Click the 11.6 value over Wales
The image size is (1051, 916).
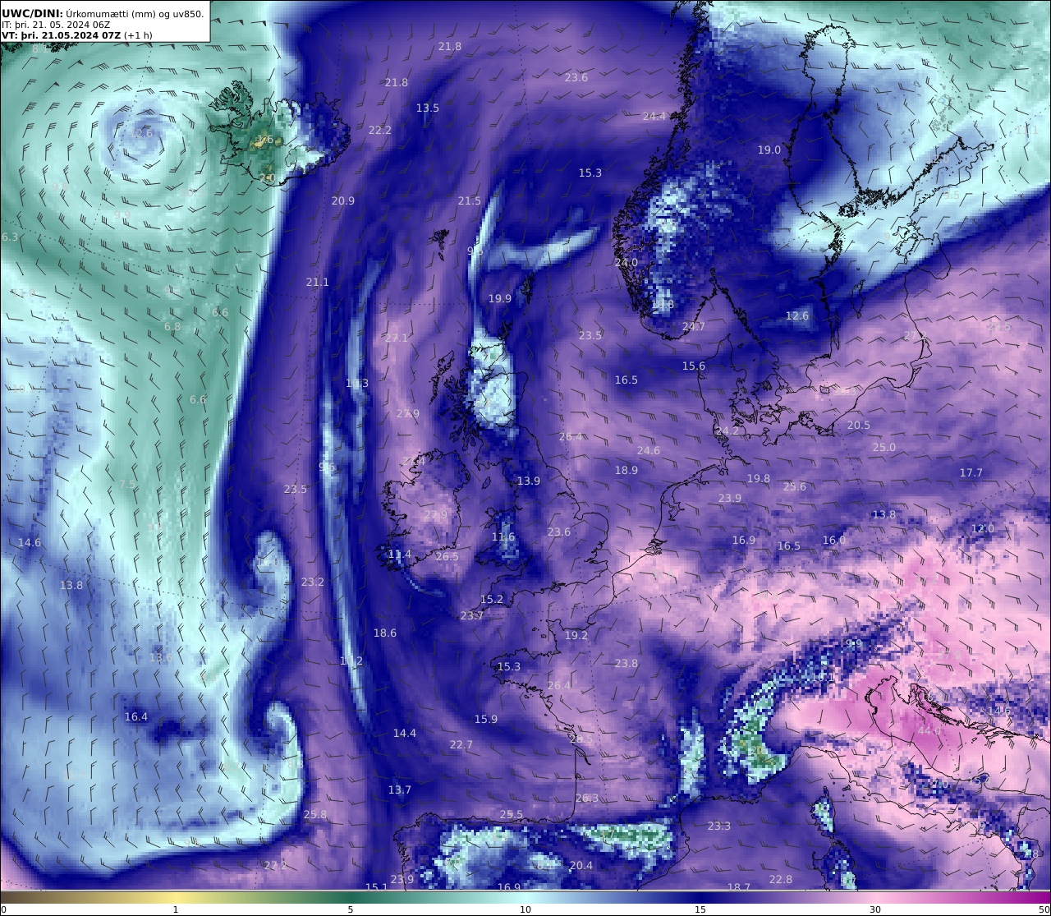point(503,537)
